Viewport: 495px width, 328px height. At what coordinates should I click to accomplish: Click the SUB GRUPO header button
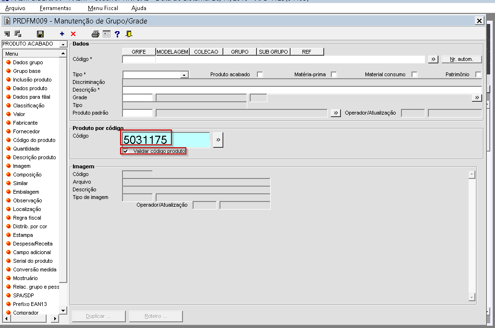(x=273, y=52)
